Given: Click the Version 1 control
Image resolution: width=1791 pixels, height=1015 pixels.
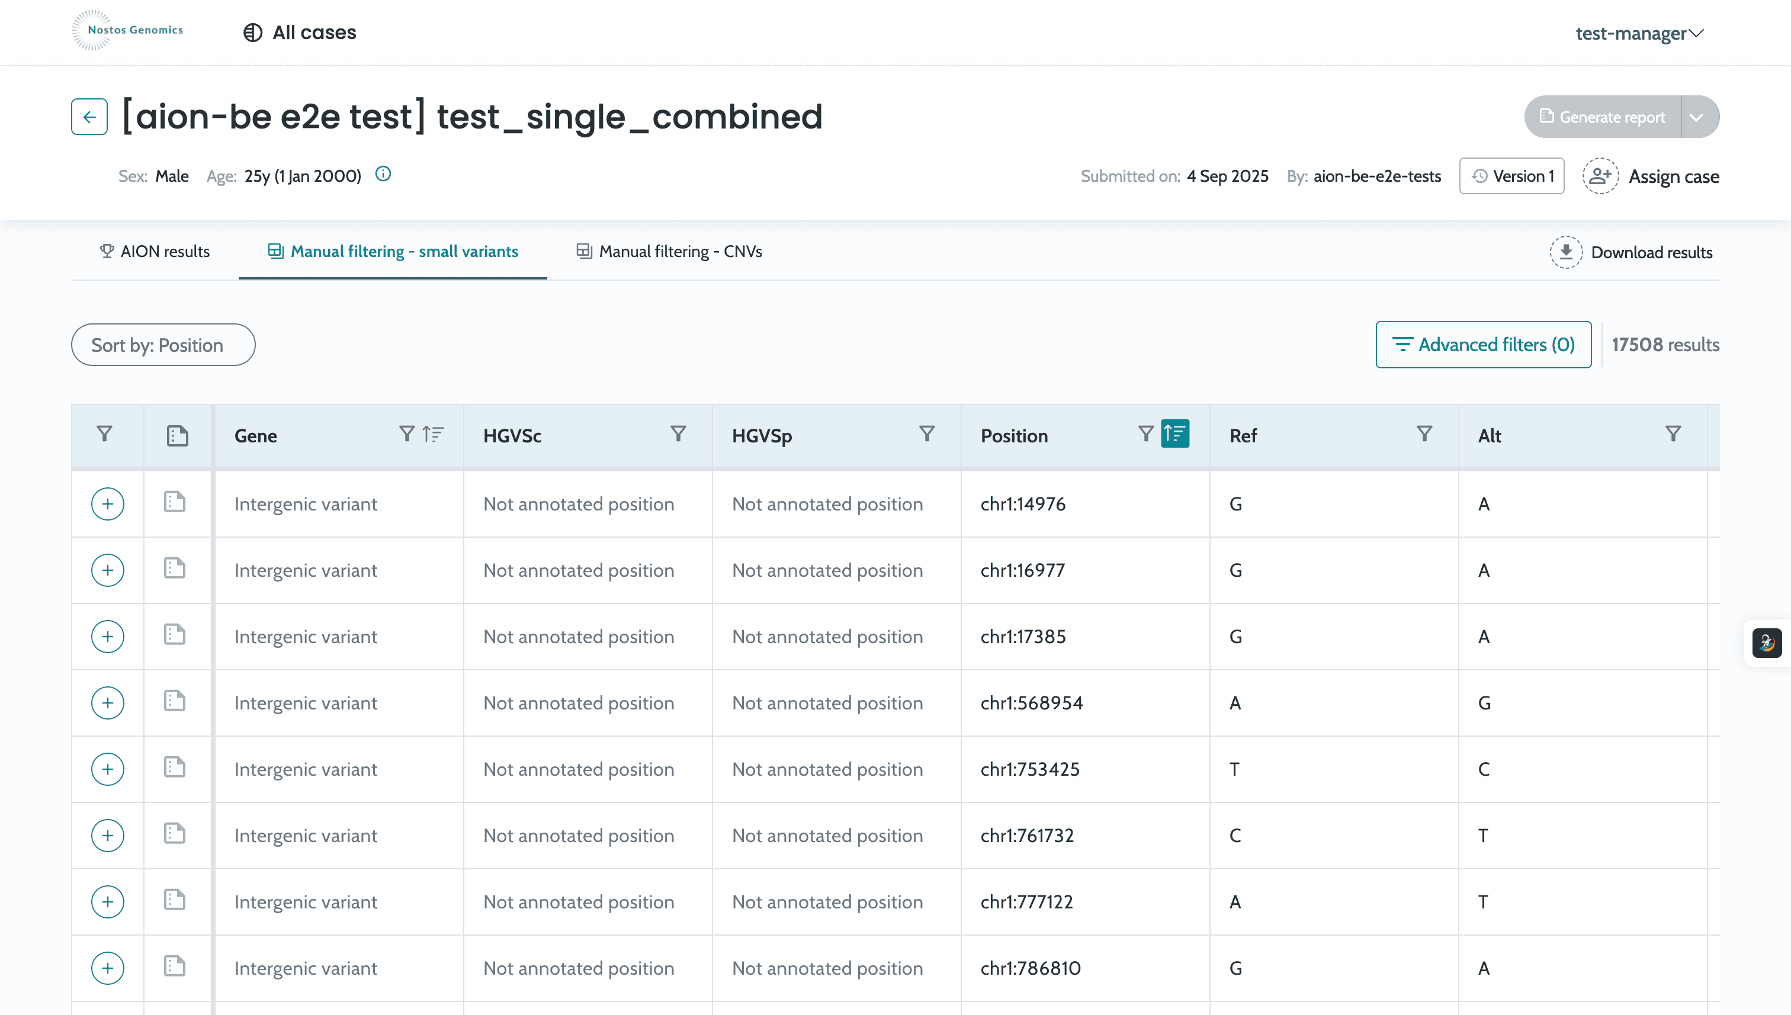Looking at the screenshot, I should point(1511,176).
